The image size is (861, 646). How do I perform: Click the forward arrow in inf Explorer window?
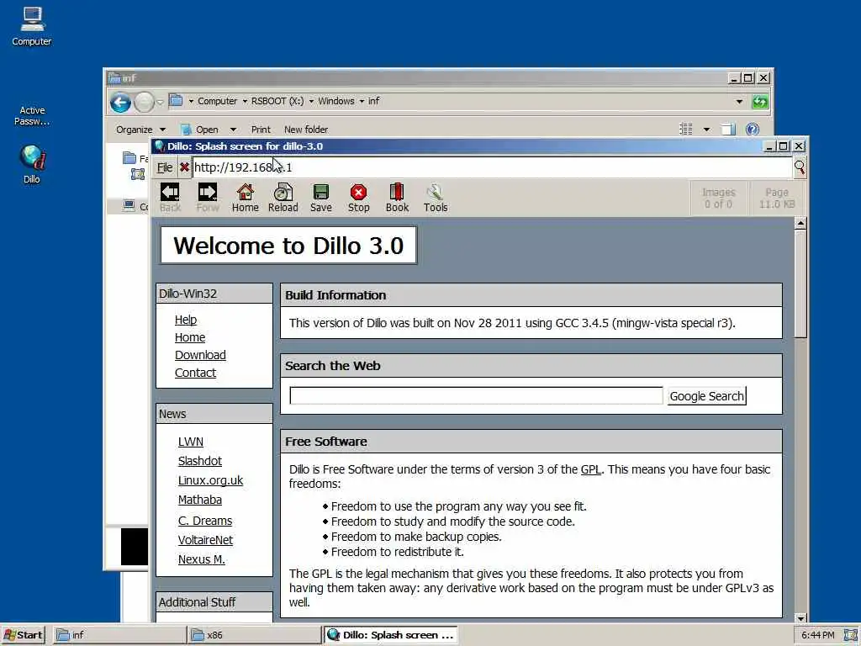(144, 102)
